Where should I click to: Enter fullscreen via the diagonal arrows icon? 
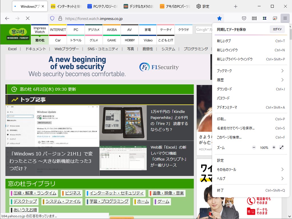282,147
